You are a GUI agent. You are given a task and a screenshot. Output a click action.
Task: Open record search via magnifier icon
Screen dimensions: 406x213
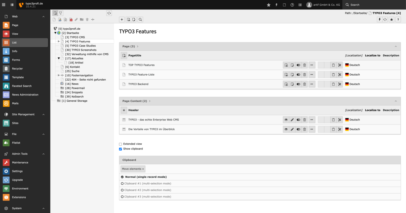(x=140, y=20)
